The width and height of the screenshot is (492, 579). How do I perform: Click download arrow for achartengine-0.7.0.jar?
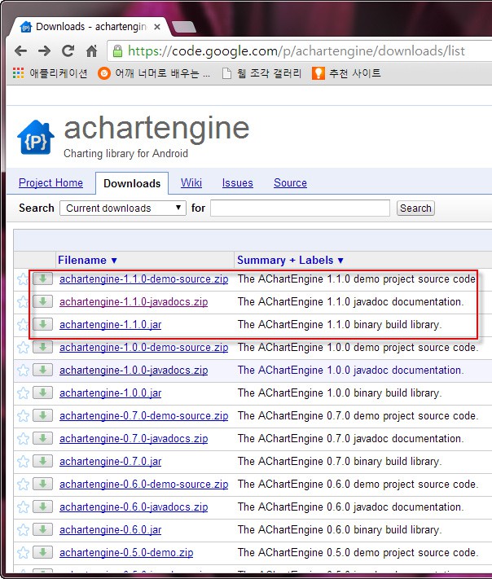pos(43,461)
